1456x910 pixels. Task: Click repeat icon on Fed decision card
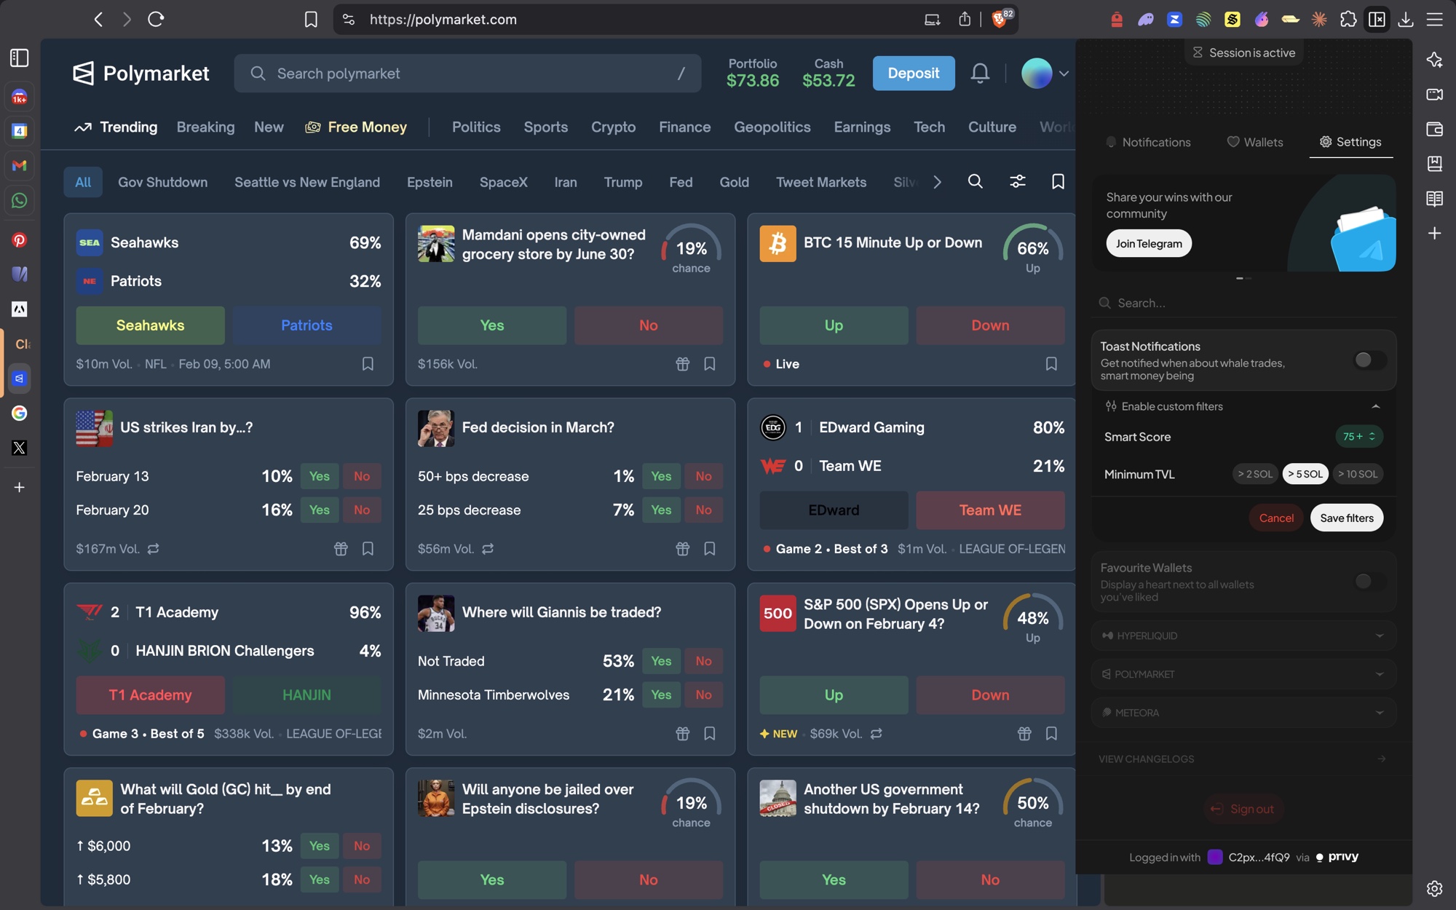[x=488, y=548]
